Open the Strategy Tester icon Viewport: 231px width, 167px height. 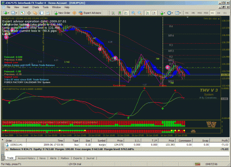pos(48,13)
